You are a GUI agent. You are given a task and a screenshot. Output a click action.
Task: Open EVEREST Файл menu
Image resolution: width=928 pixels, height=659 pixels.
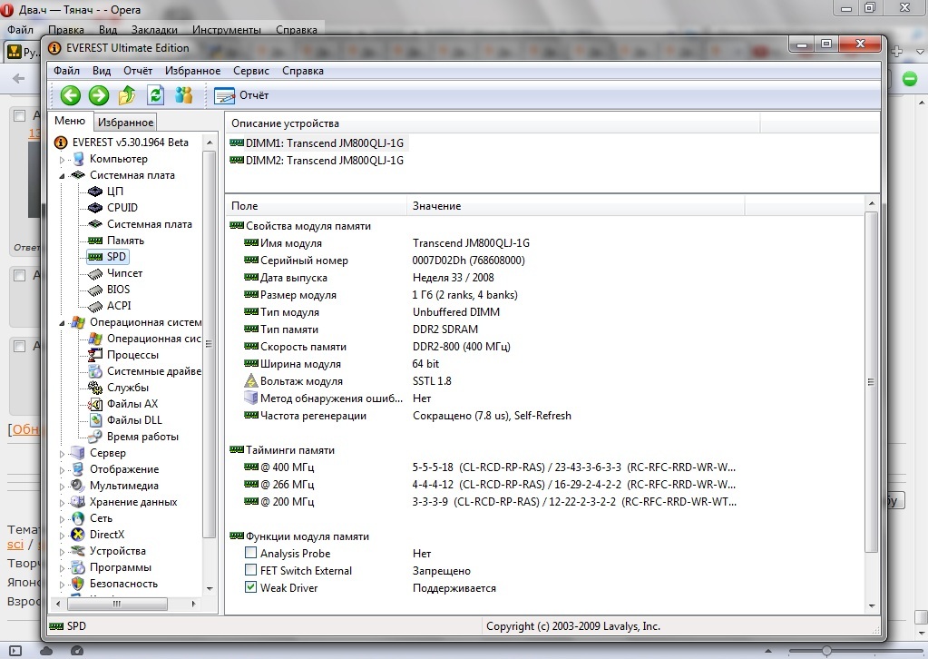(x=66, y=71)
